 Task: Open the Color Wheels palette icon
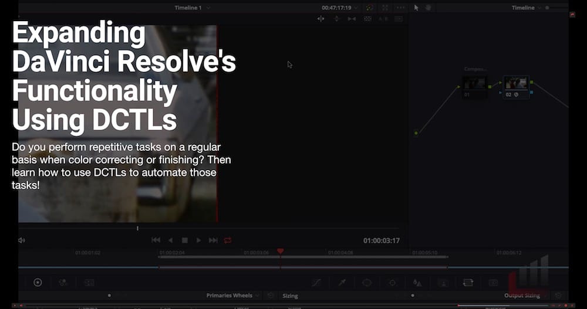click(x=38, y=283)
